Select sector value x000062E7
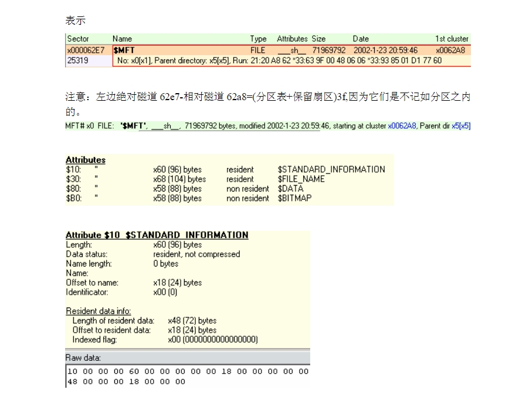526x410 pixels. pos(86,50)
